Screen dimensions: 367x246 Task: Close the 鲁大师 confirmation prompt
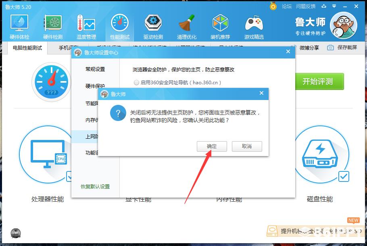(x=261, y=93)
